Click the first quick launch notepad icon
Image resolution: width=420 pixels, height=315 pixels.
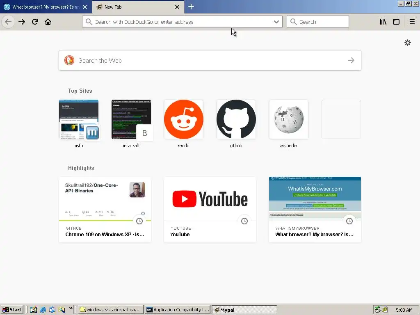tap(34, 310)
